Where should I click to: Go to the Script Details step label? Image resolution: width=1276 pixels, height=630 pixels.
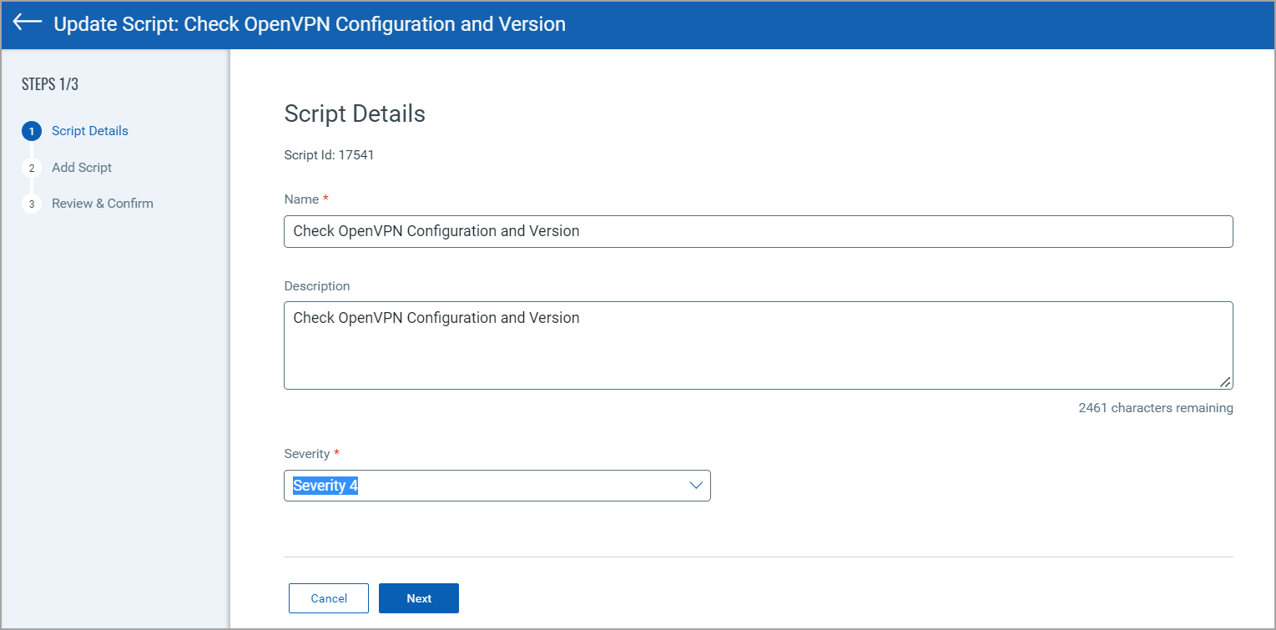pyautogui.click(x=90, y=131)
